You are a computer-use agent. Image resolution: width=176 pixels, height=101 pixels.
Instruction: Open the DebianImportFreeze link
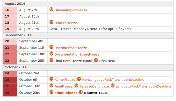pos(71,10)
